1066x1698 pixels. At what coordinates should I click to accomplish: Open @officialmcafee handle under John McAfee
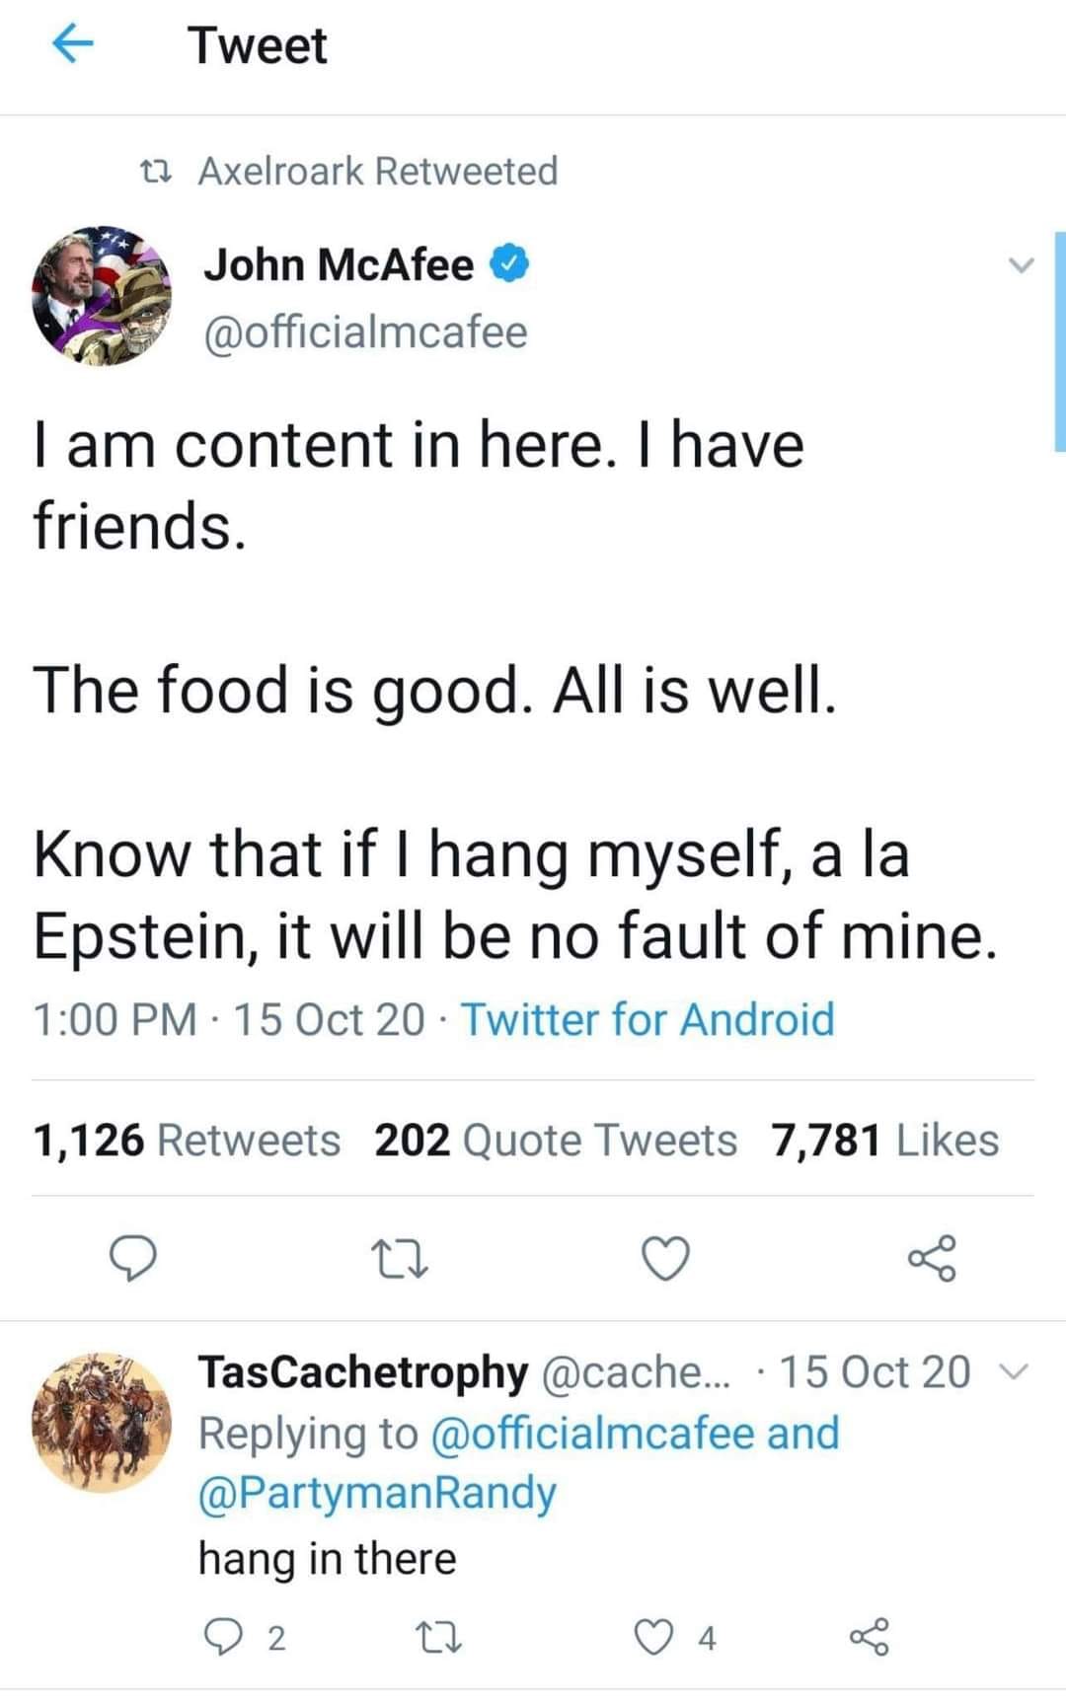(365, 332)
